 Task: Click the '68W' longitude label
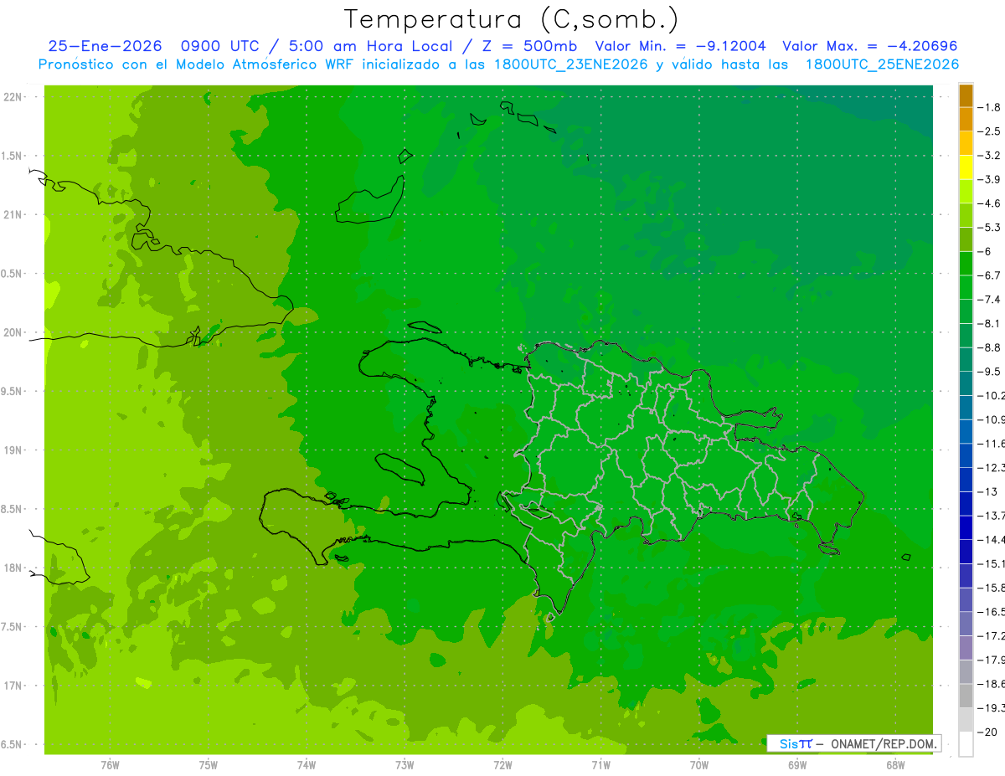pyautogui.click(x=895, y=765)
